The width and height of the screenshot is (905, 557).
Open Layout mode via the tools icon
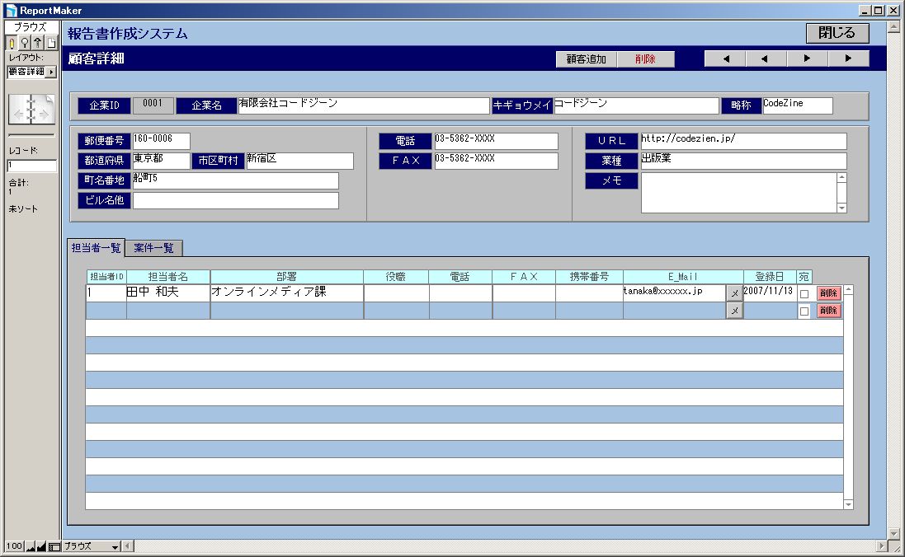(39, 43)
